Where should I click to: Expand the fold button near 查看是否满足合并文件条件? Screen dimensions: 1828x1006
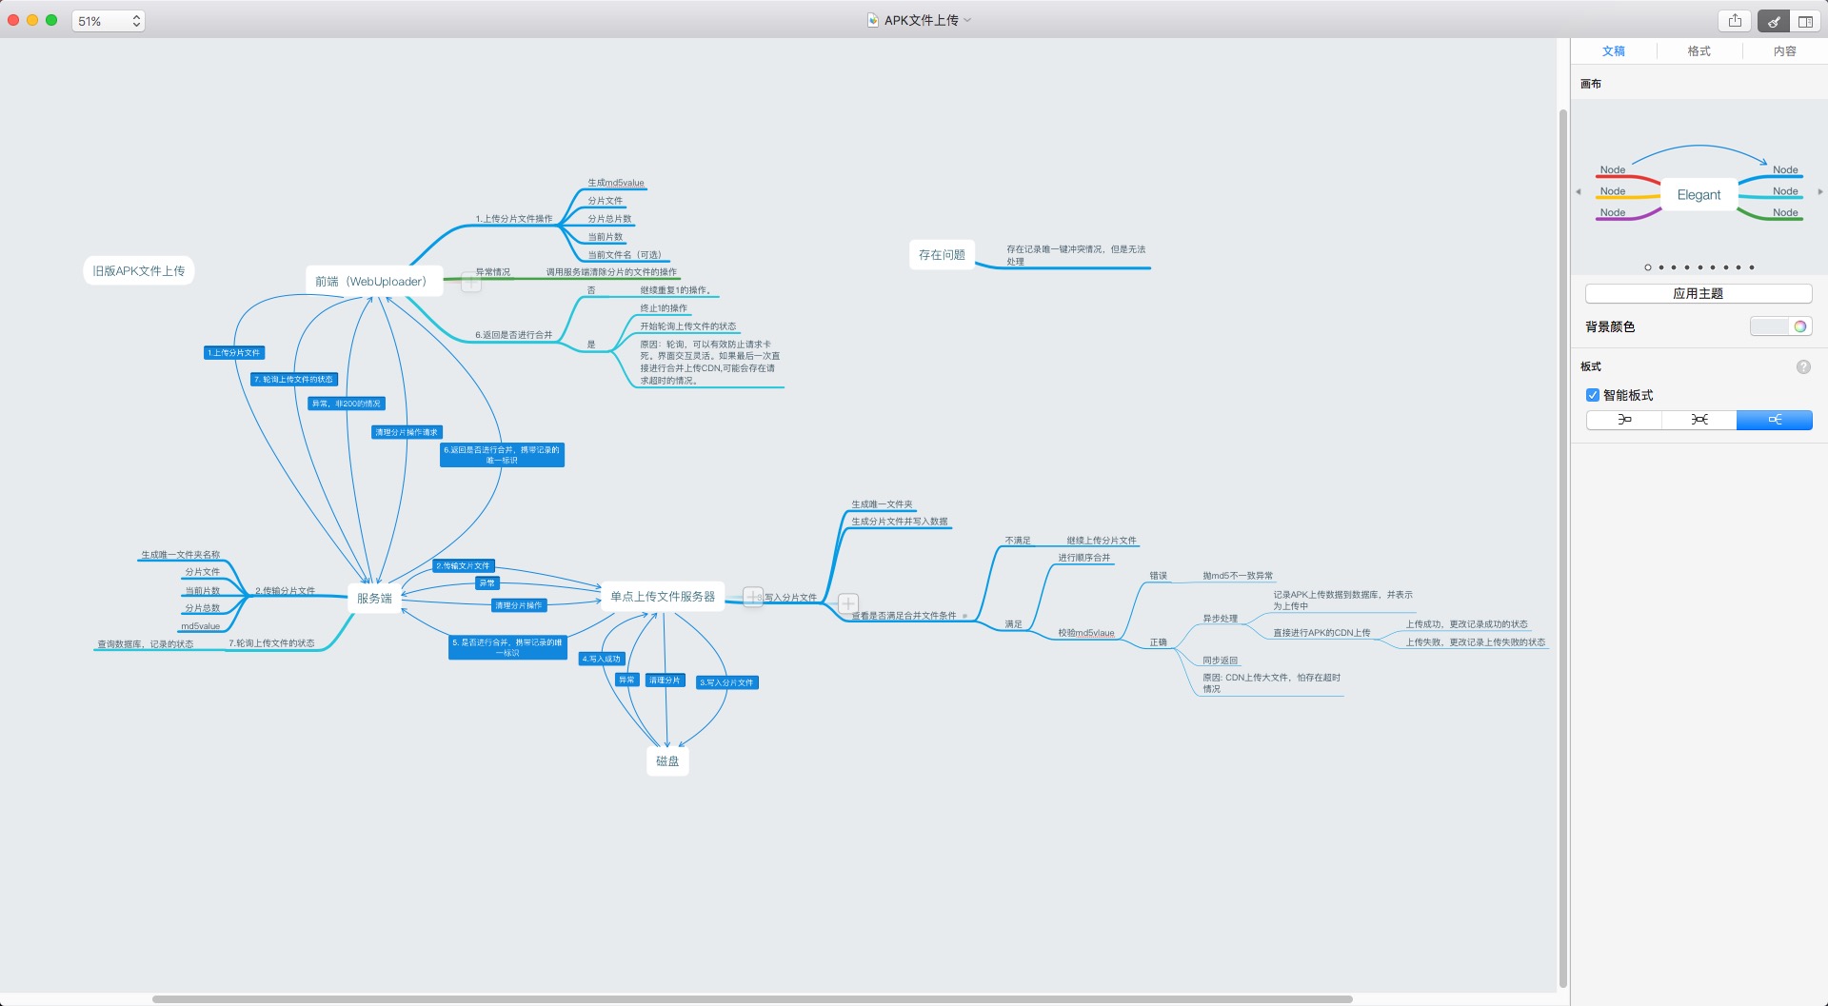point(848,603)
